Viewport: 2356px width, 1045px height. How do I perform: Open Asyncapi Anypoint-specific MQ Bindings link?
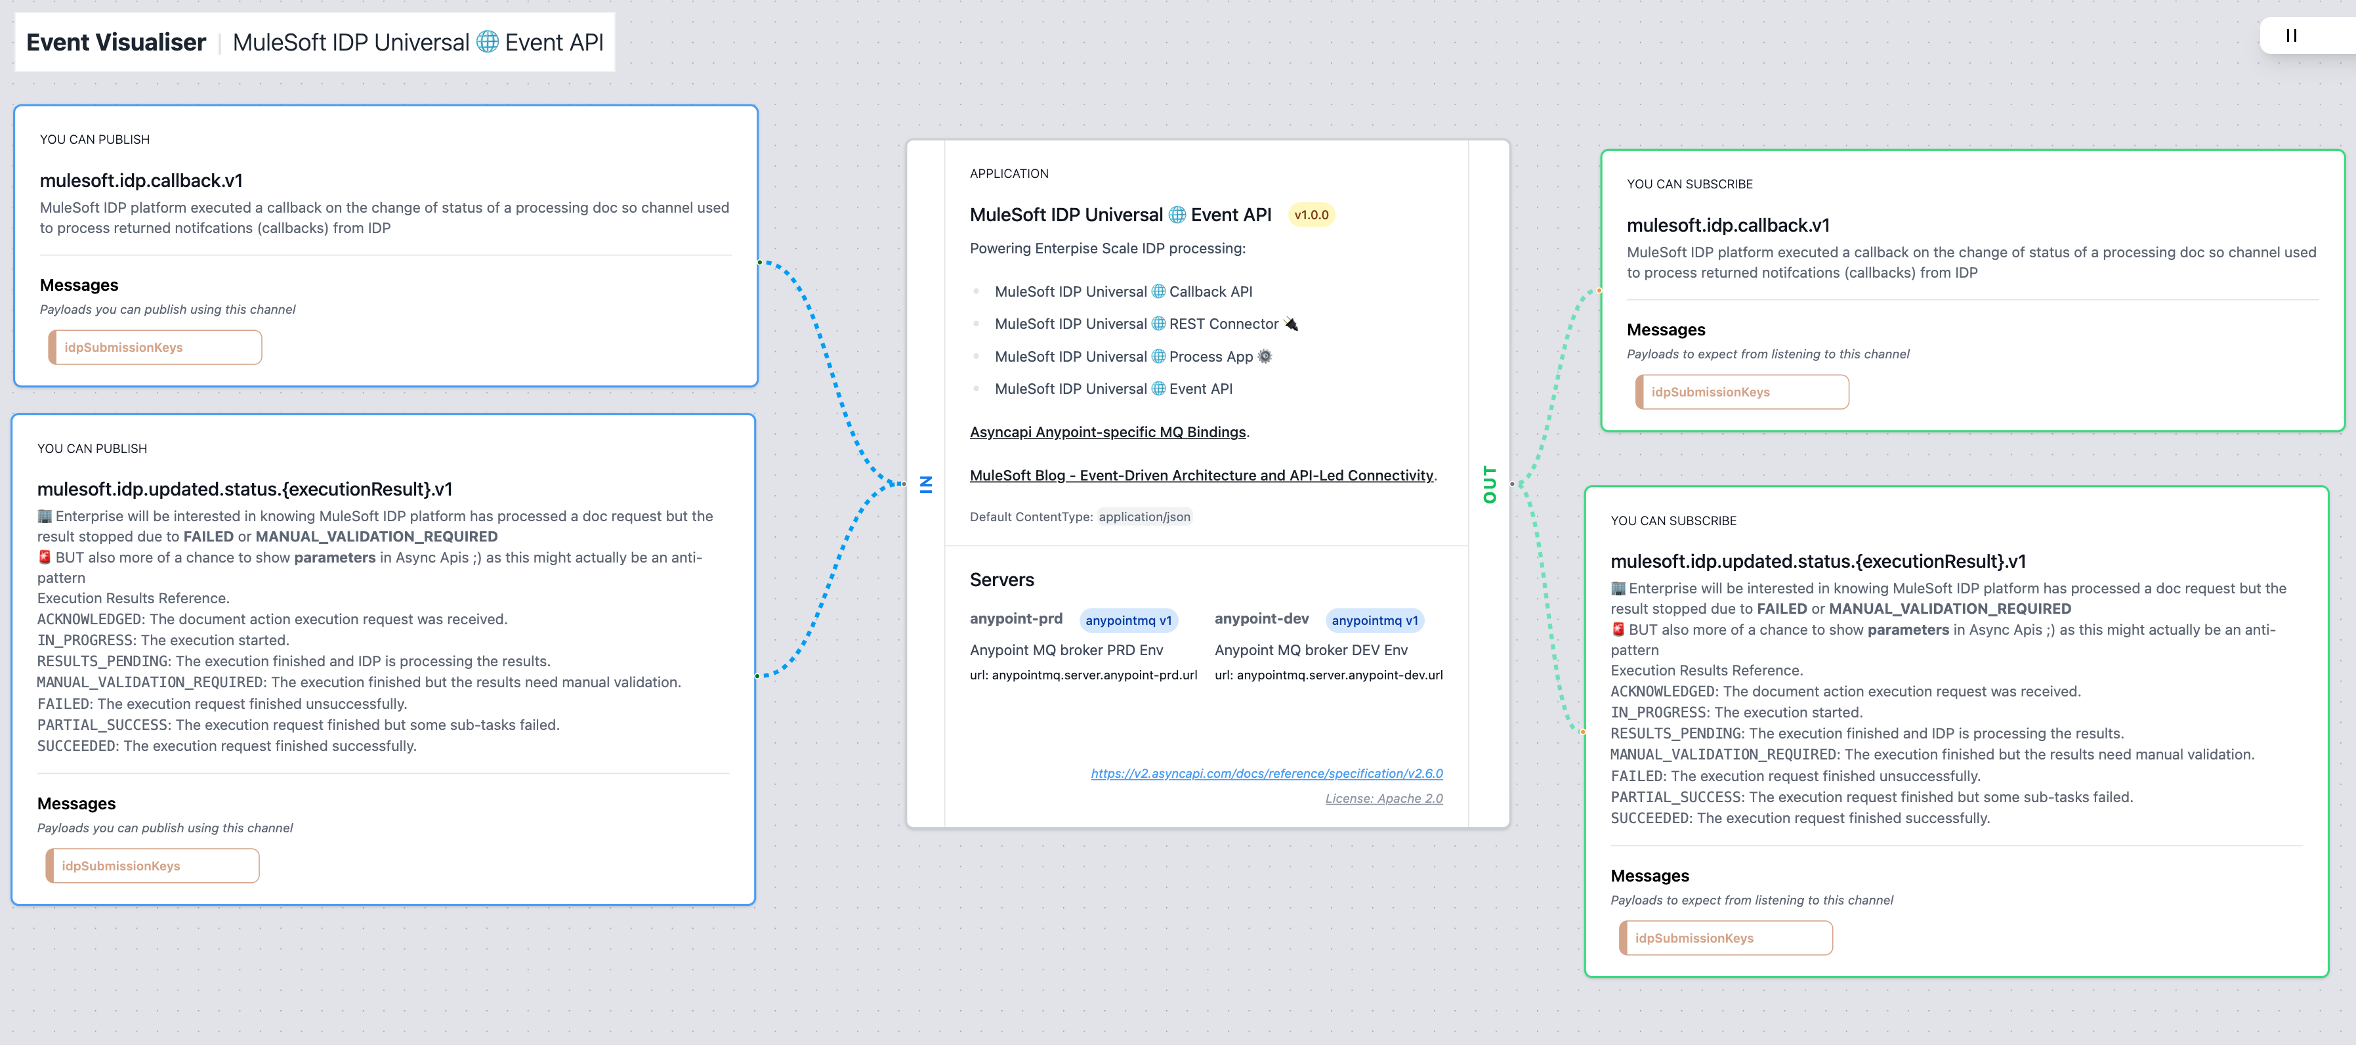click(1108, 432)
